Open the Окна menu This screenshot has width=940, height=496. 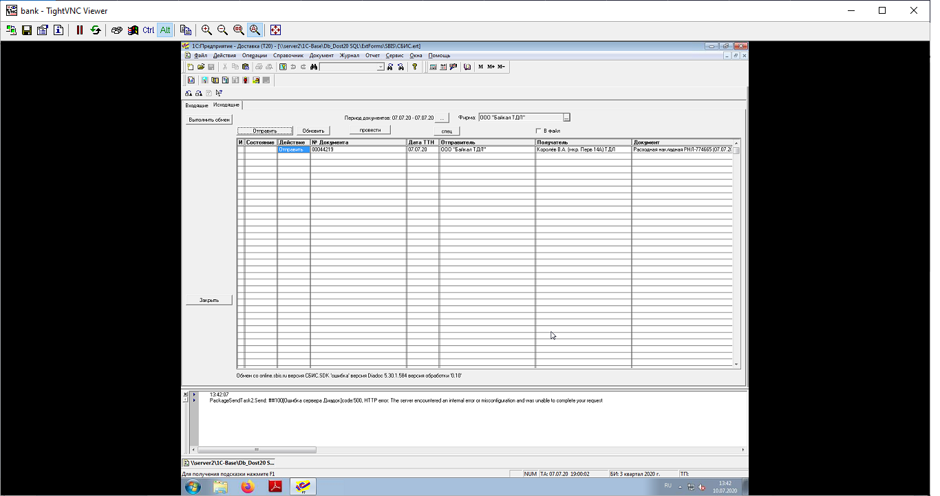pyautogui.click(x=416, y=56)
